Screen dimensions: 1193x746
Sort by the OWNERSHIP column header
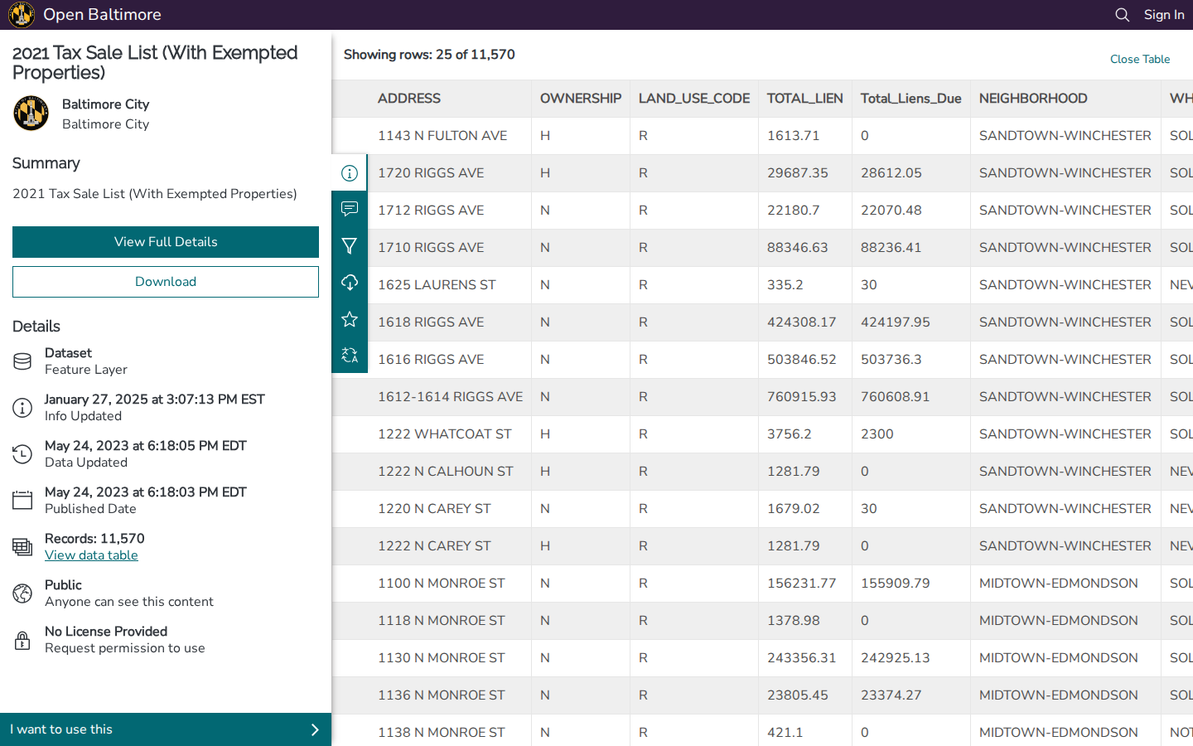point(581,99)
